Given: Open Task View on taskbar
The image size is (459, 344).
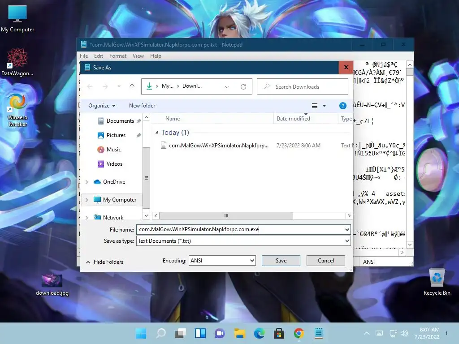Looking at the screenshot, I should pyautogui.click(x=181, y=333).
